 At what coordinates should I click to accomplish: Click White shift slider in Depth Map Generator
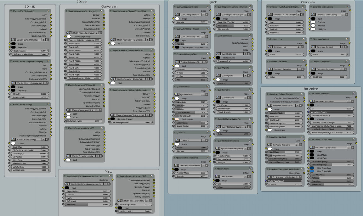pyautogui.click(x=87, y=204)
